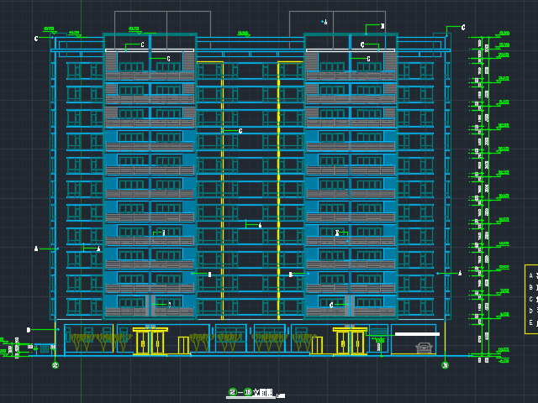This screenshot has width=538, height=403.
Task: Click the right yellow vertical pipe line
Action: (x=278, y=191)
